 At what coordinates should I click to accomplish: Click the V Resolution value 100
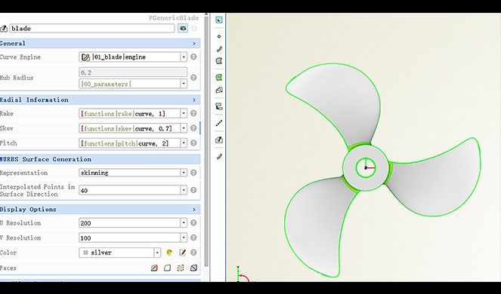[129, 237]
